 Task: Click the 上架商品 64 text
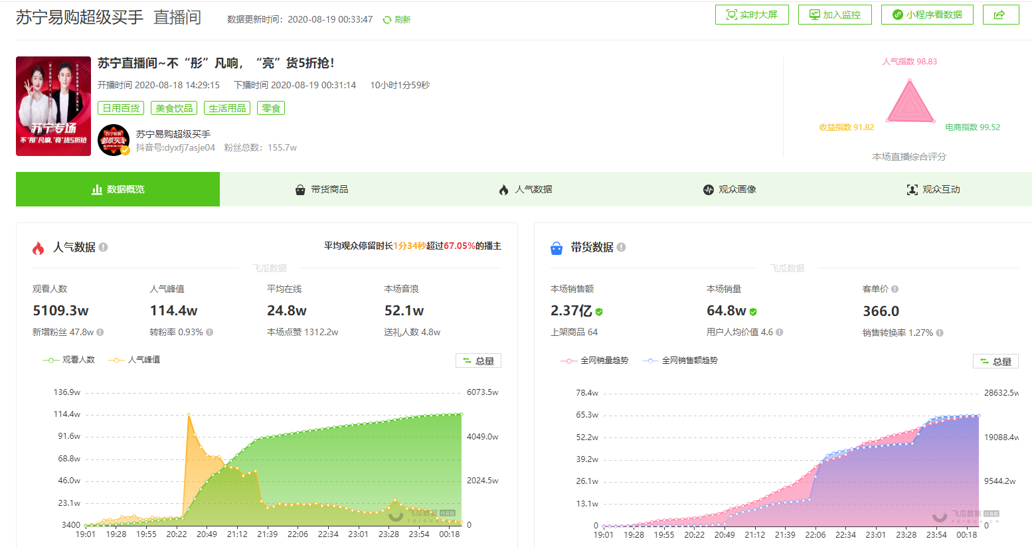(574, 332)
